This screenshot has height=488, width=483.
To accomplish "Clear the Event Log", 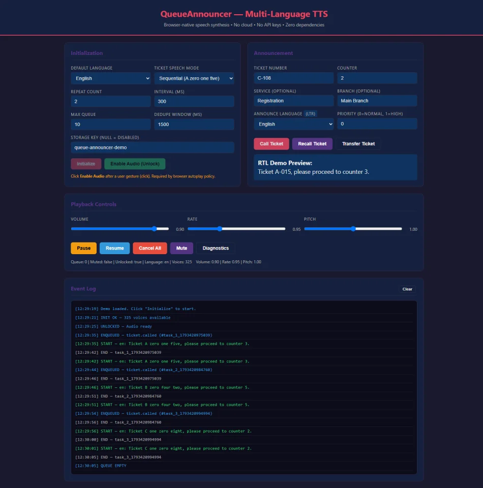I will point(407,289).
